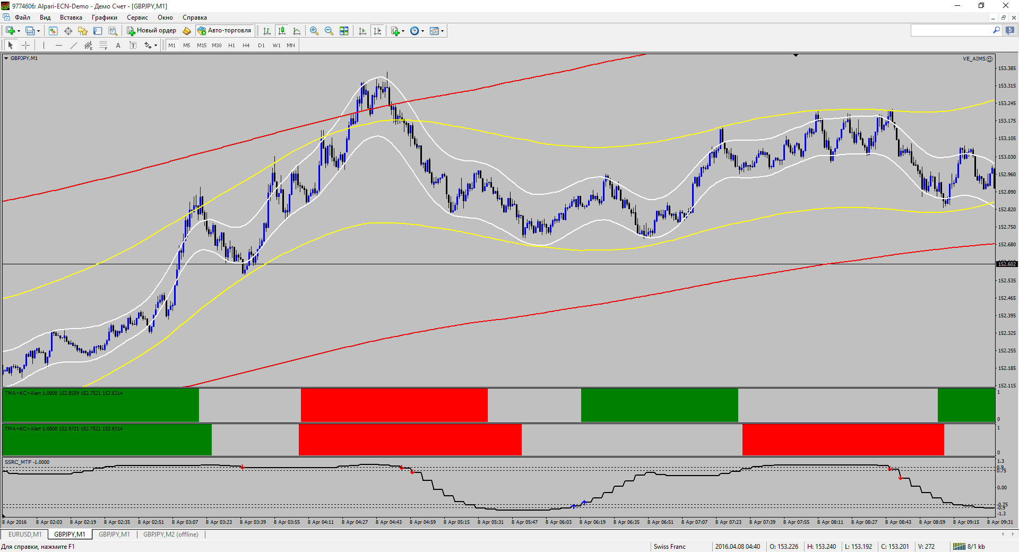Click the VE_AIMS smiley expert icon
1019x552 pixels.
pos(989,59)
